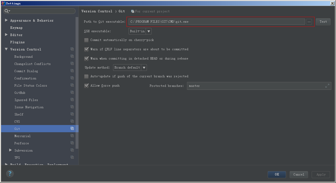Click the Test button for Git executable
Viewport: 336px width, 183px height.
click(x=323, y=22)
